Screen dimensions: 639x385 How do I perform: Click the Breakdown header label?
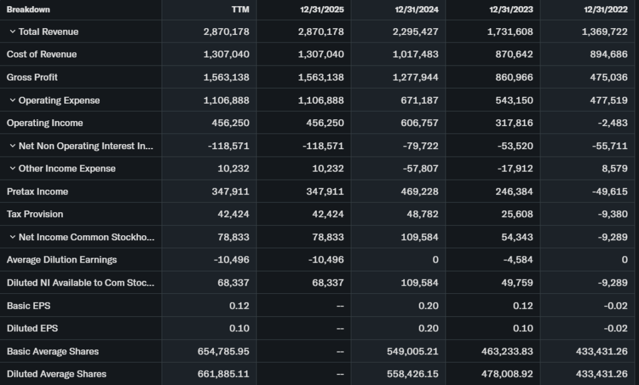[x=29, y=9]
